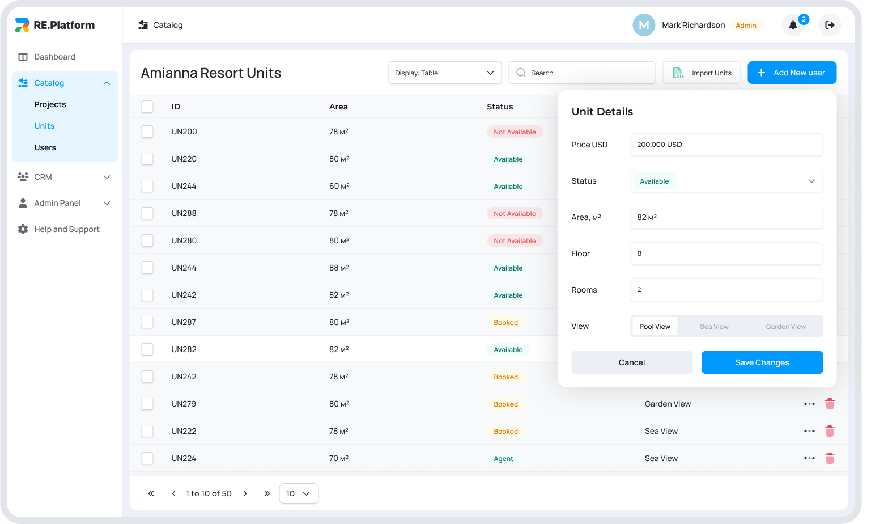Open the rows-per-page selector showing 10
This screenshot has height=524, width=871.
coord(299,493)
